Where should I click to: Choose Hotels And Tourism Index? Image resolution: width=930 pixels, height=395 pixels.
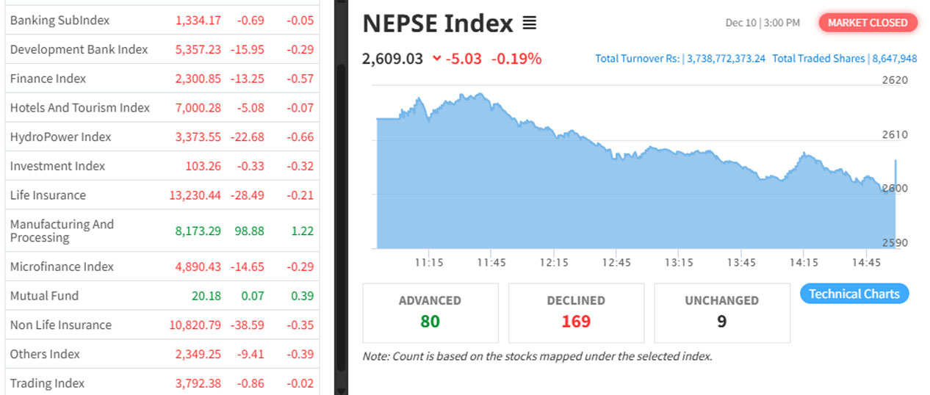[79, 108]
